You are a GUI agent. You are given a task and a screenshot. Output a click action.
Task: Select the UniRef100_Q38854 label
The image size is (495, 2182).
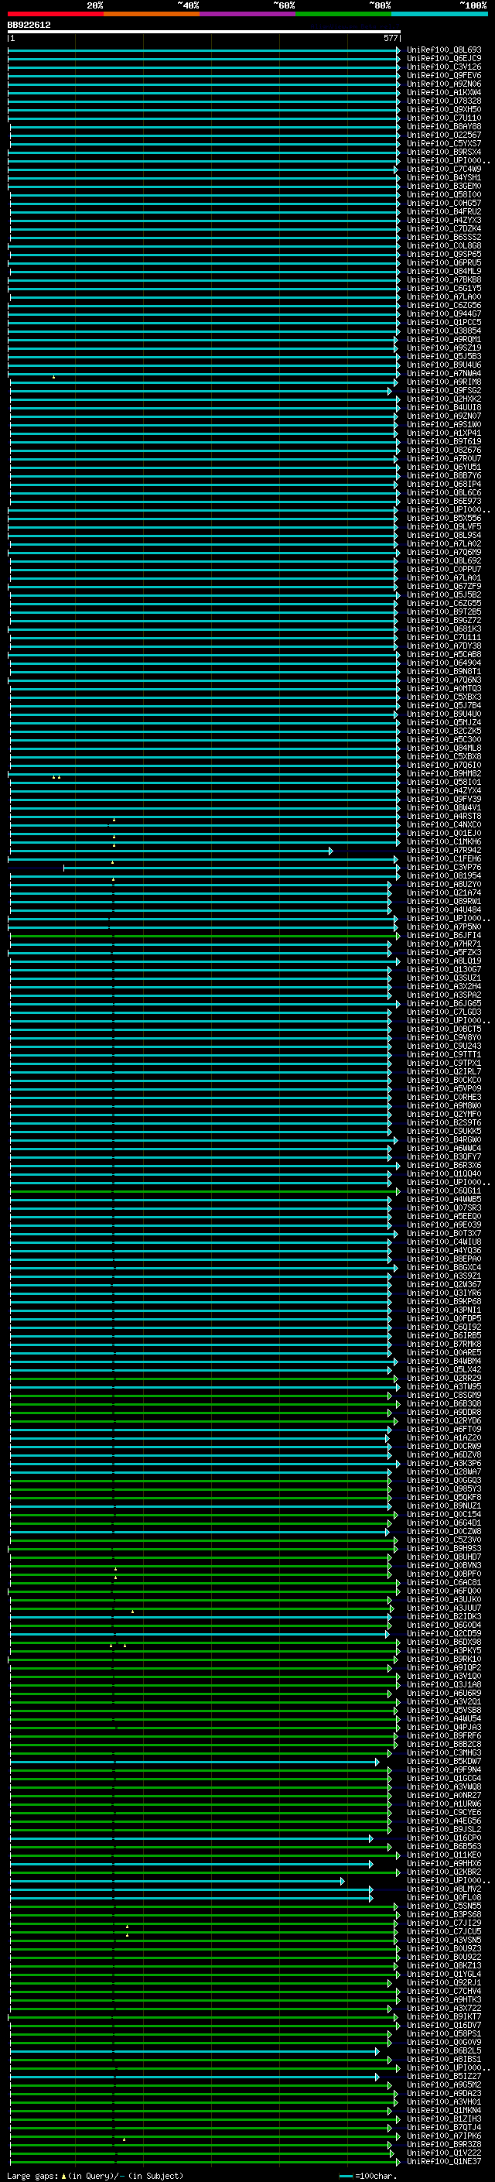tap(444, 331)
